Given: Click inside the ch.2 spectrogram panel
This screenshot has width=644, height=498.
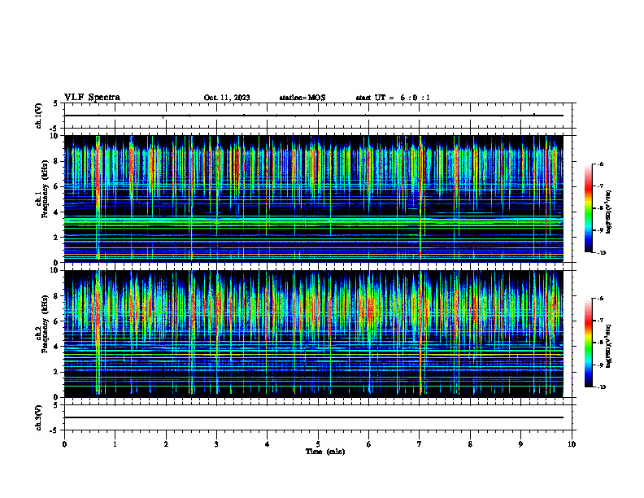Looking at the screenshot, I should [314, 334].
